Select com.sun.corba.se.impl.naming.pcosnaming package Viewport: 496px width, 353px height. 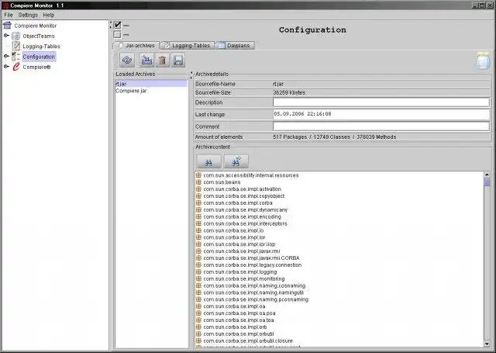coord(256,299)
